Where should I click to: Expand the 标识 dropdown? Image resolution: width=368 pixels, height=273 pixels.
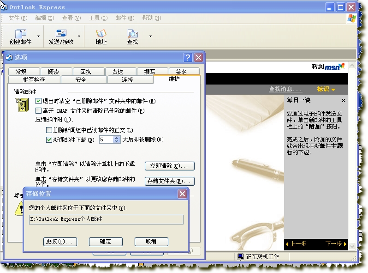pos(326,89)
